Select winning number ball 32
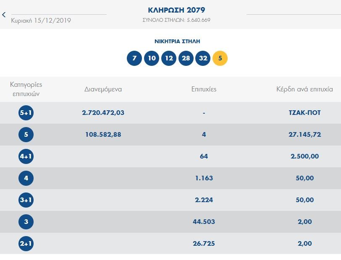Viewport: 341px width, 260px height. coord(203,58)
